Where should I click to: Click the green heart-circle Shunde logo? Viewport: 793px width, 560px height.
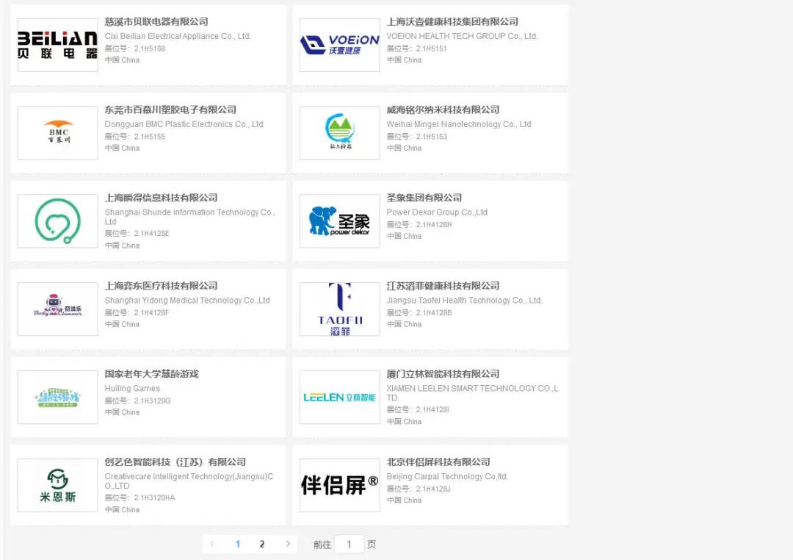[x=58, y=221]
